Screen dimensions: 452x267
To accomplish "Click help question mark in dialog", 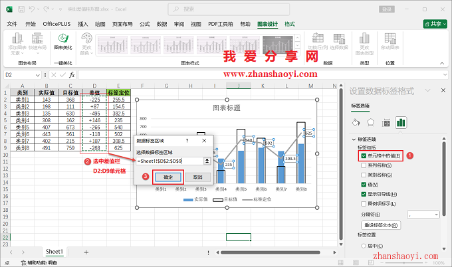I will [187, 141].
